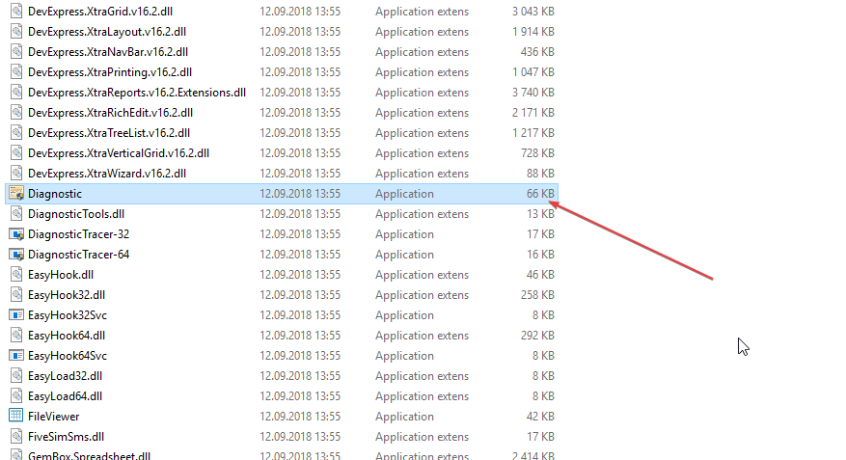The image size is (846, 460).
Task: Select the EasyHook32.dll file name
Action: (x=67, y=295)
